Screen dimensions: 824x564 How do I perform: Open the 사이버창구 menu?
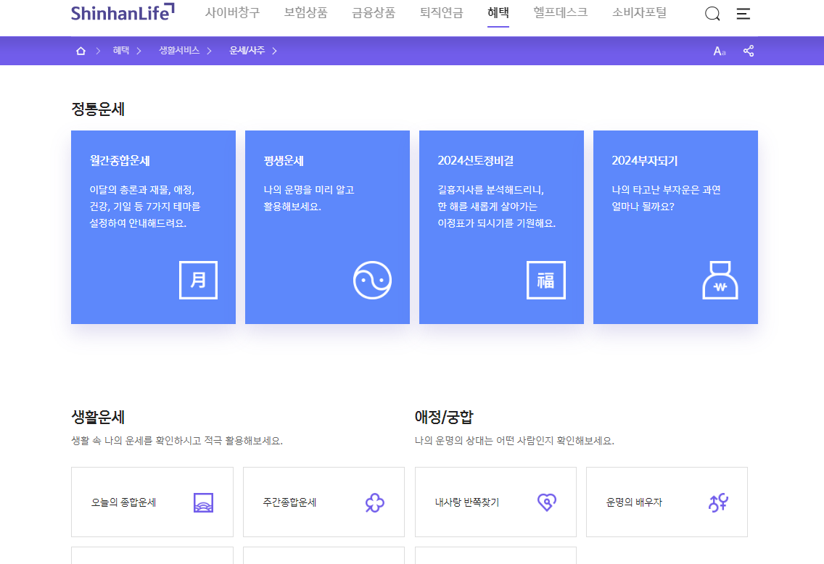coord(232,12)
